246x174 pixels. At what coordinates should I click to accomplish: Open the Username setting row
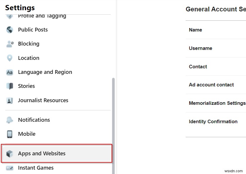(x=201, y=48)
